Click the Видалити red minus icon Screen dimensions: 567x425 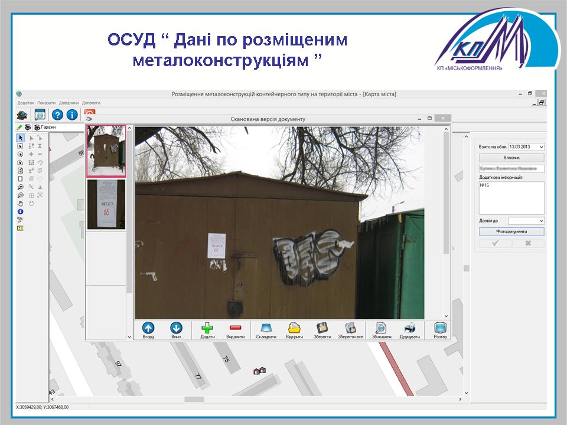pos(236,329)
